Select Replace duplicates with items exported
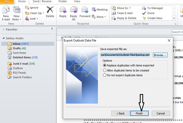This screenshot has width=183, height=123. point(128,65)
